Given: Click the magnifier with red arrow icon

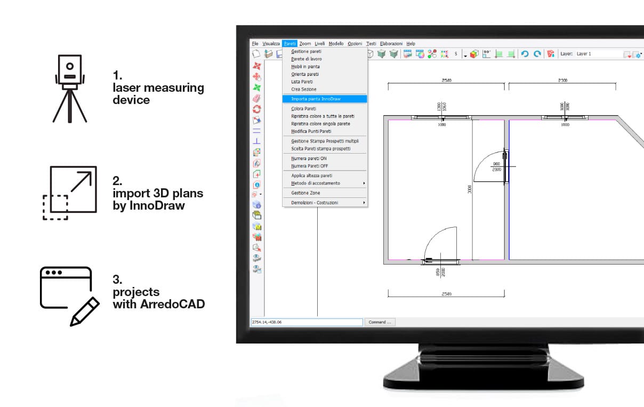Looking at the screenshot, I should pyautogui.click(x=256, y=248).
